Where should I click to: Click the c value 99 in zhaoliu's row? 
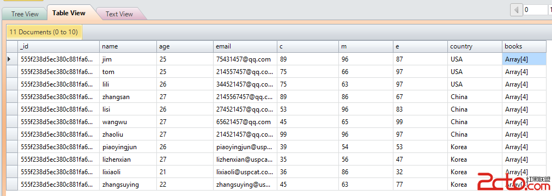click(x=308, y=134)
